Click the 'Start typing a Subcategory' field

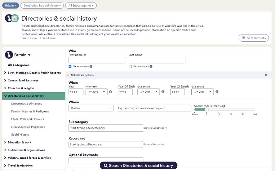click(106, 128)
